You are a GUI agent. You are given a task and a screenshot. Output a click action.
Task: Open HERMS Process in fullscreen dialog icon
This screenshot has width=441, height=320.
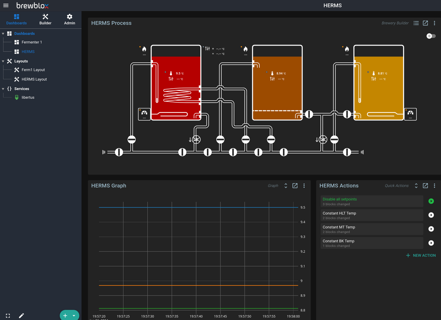[425, 23]
